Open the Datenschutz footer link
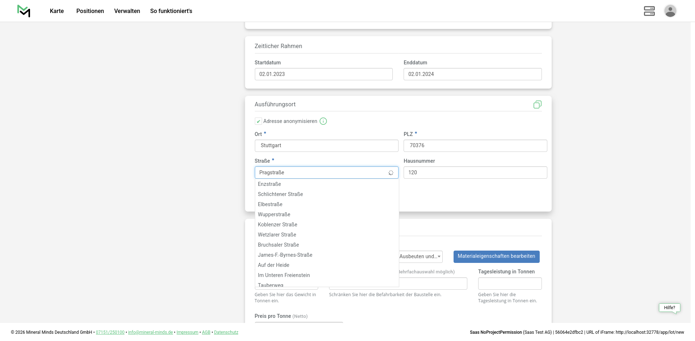 tap(226, 332)
